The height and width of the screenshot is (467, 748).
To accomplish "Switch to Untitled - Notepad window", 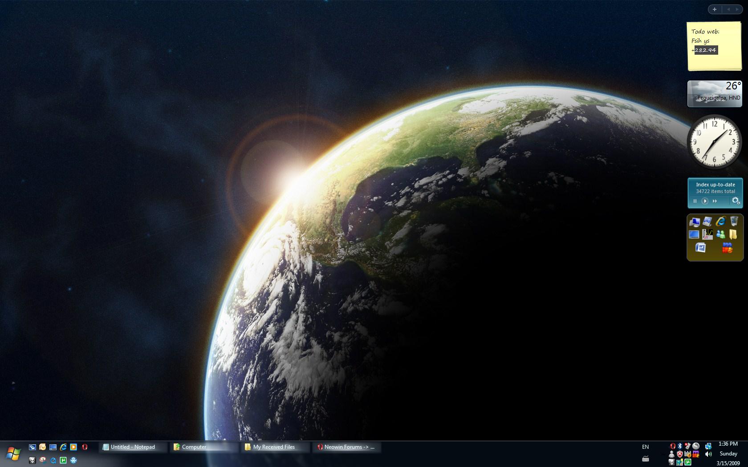I will click(x=133, y=447).
